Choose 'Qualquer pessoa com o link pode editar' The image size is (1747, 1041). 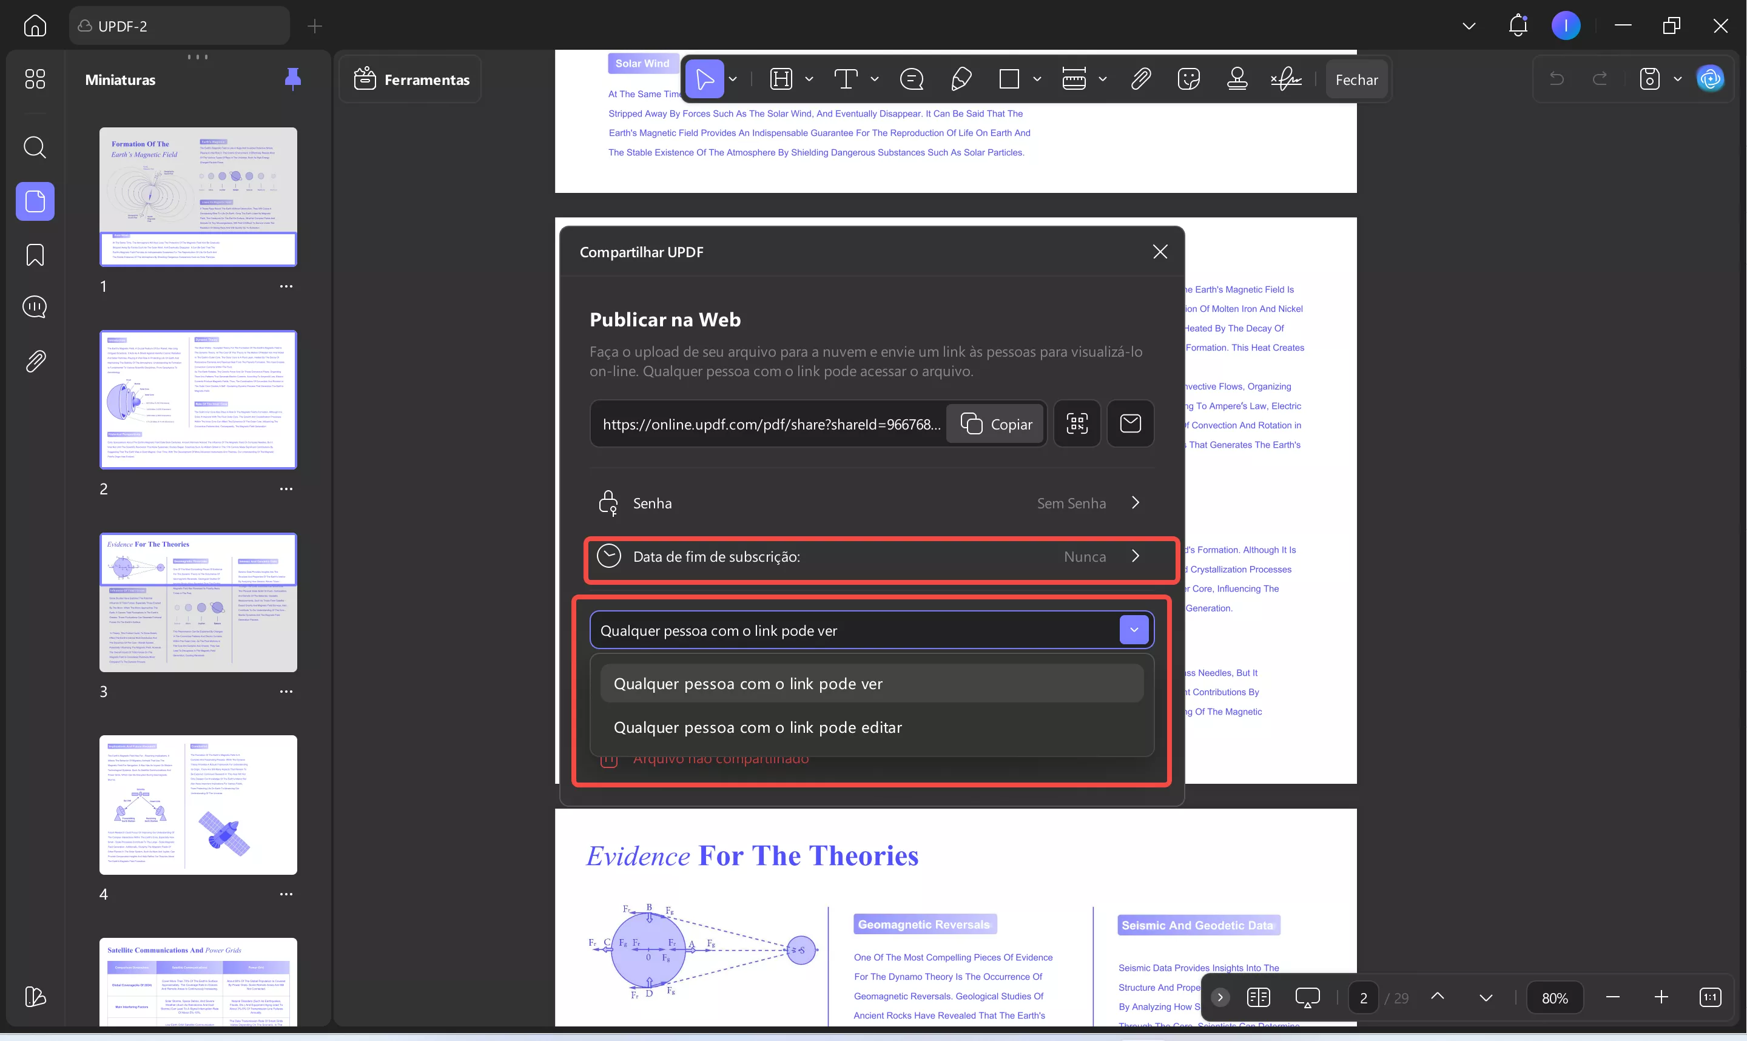tap(758, 727)
